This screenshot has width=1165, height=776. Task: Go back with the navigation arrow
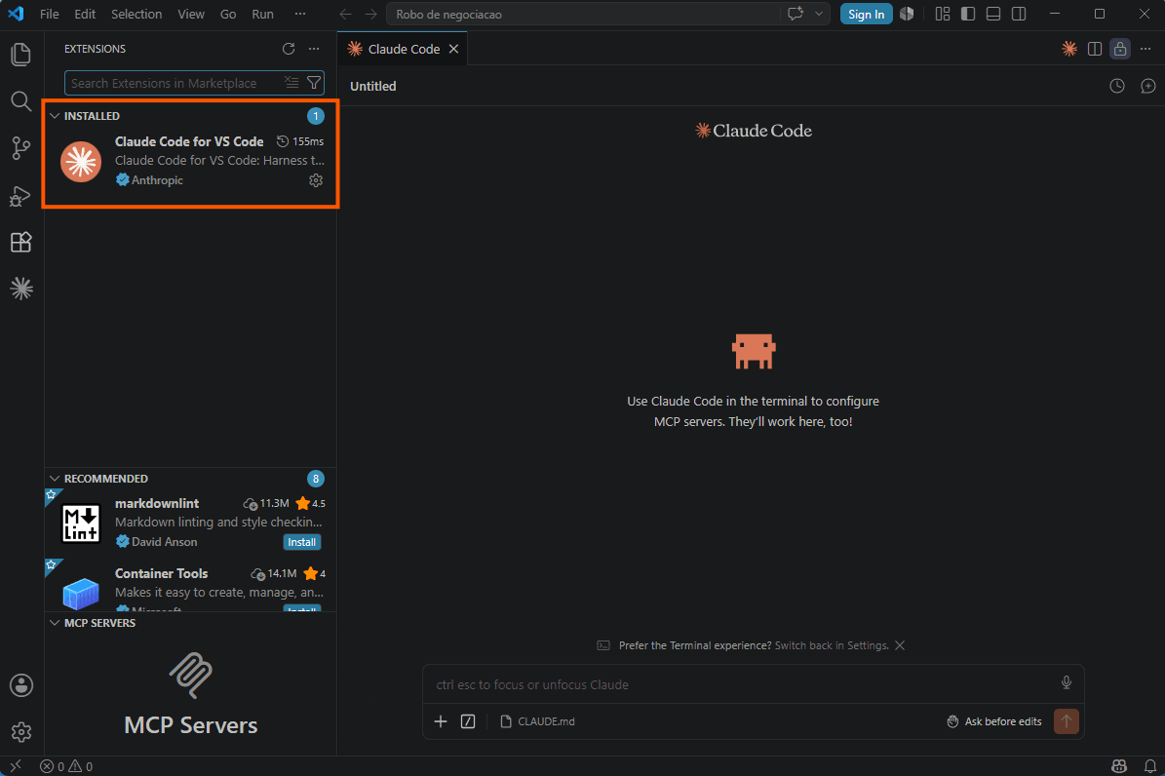(345, 14)
